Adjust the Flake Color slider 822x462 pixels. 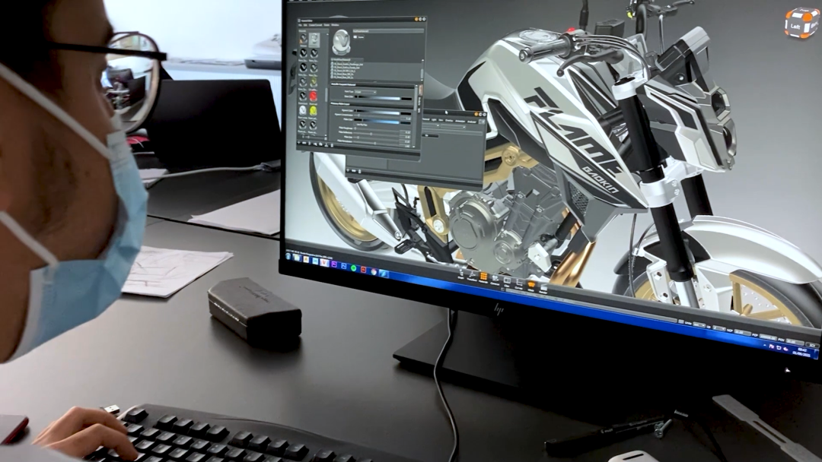point(378,120)
